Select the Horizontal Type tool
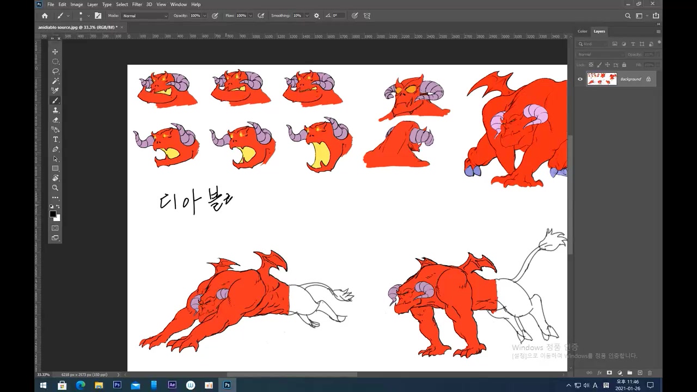697x392 pixels. (55, 139)
